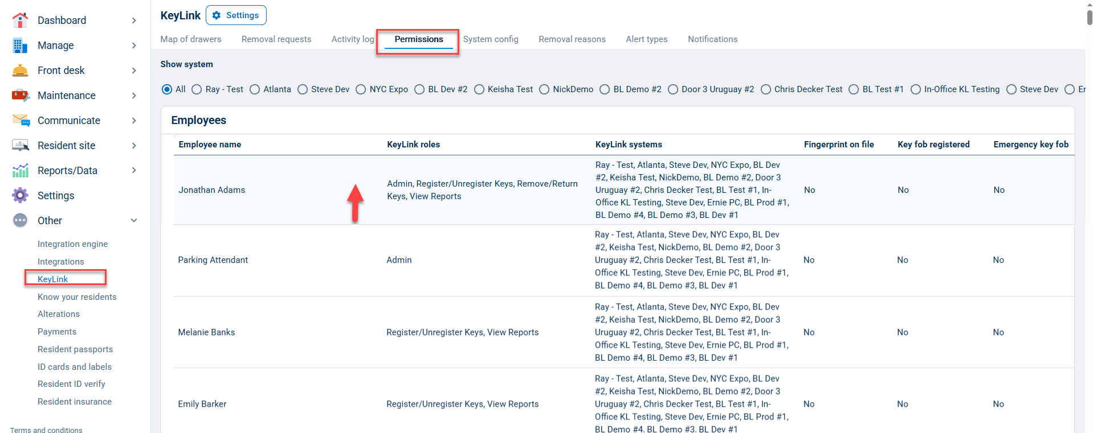
Task: Select the In-Office KL Testing radio button
Action: [x=916, y=89]
